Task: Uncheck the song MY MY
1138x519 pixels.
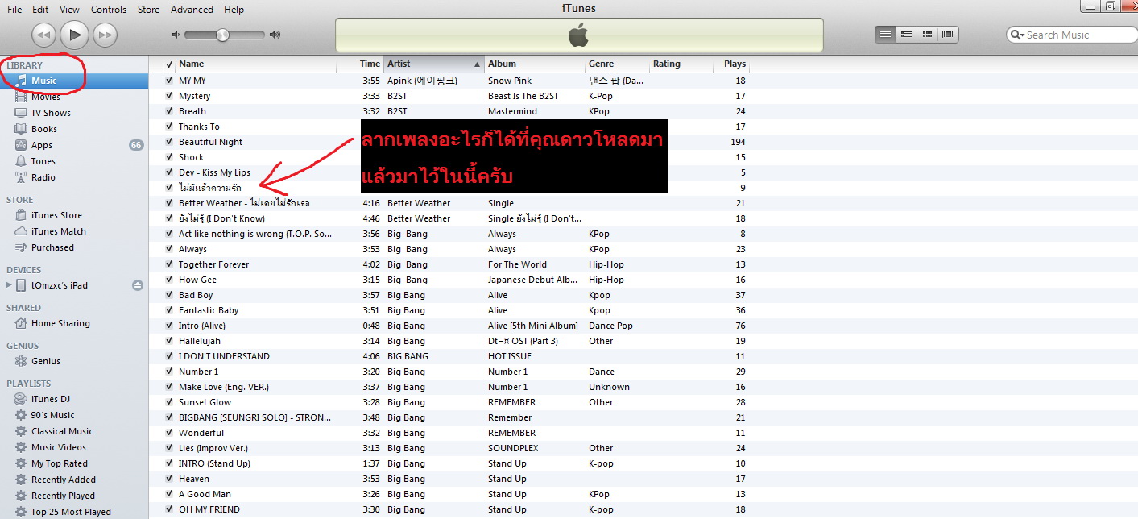Action: (169, 81)
